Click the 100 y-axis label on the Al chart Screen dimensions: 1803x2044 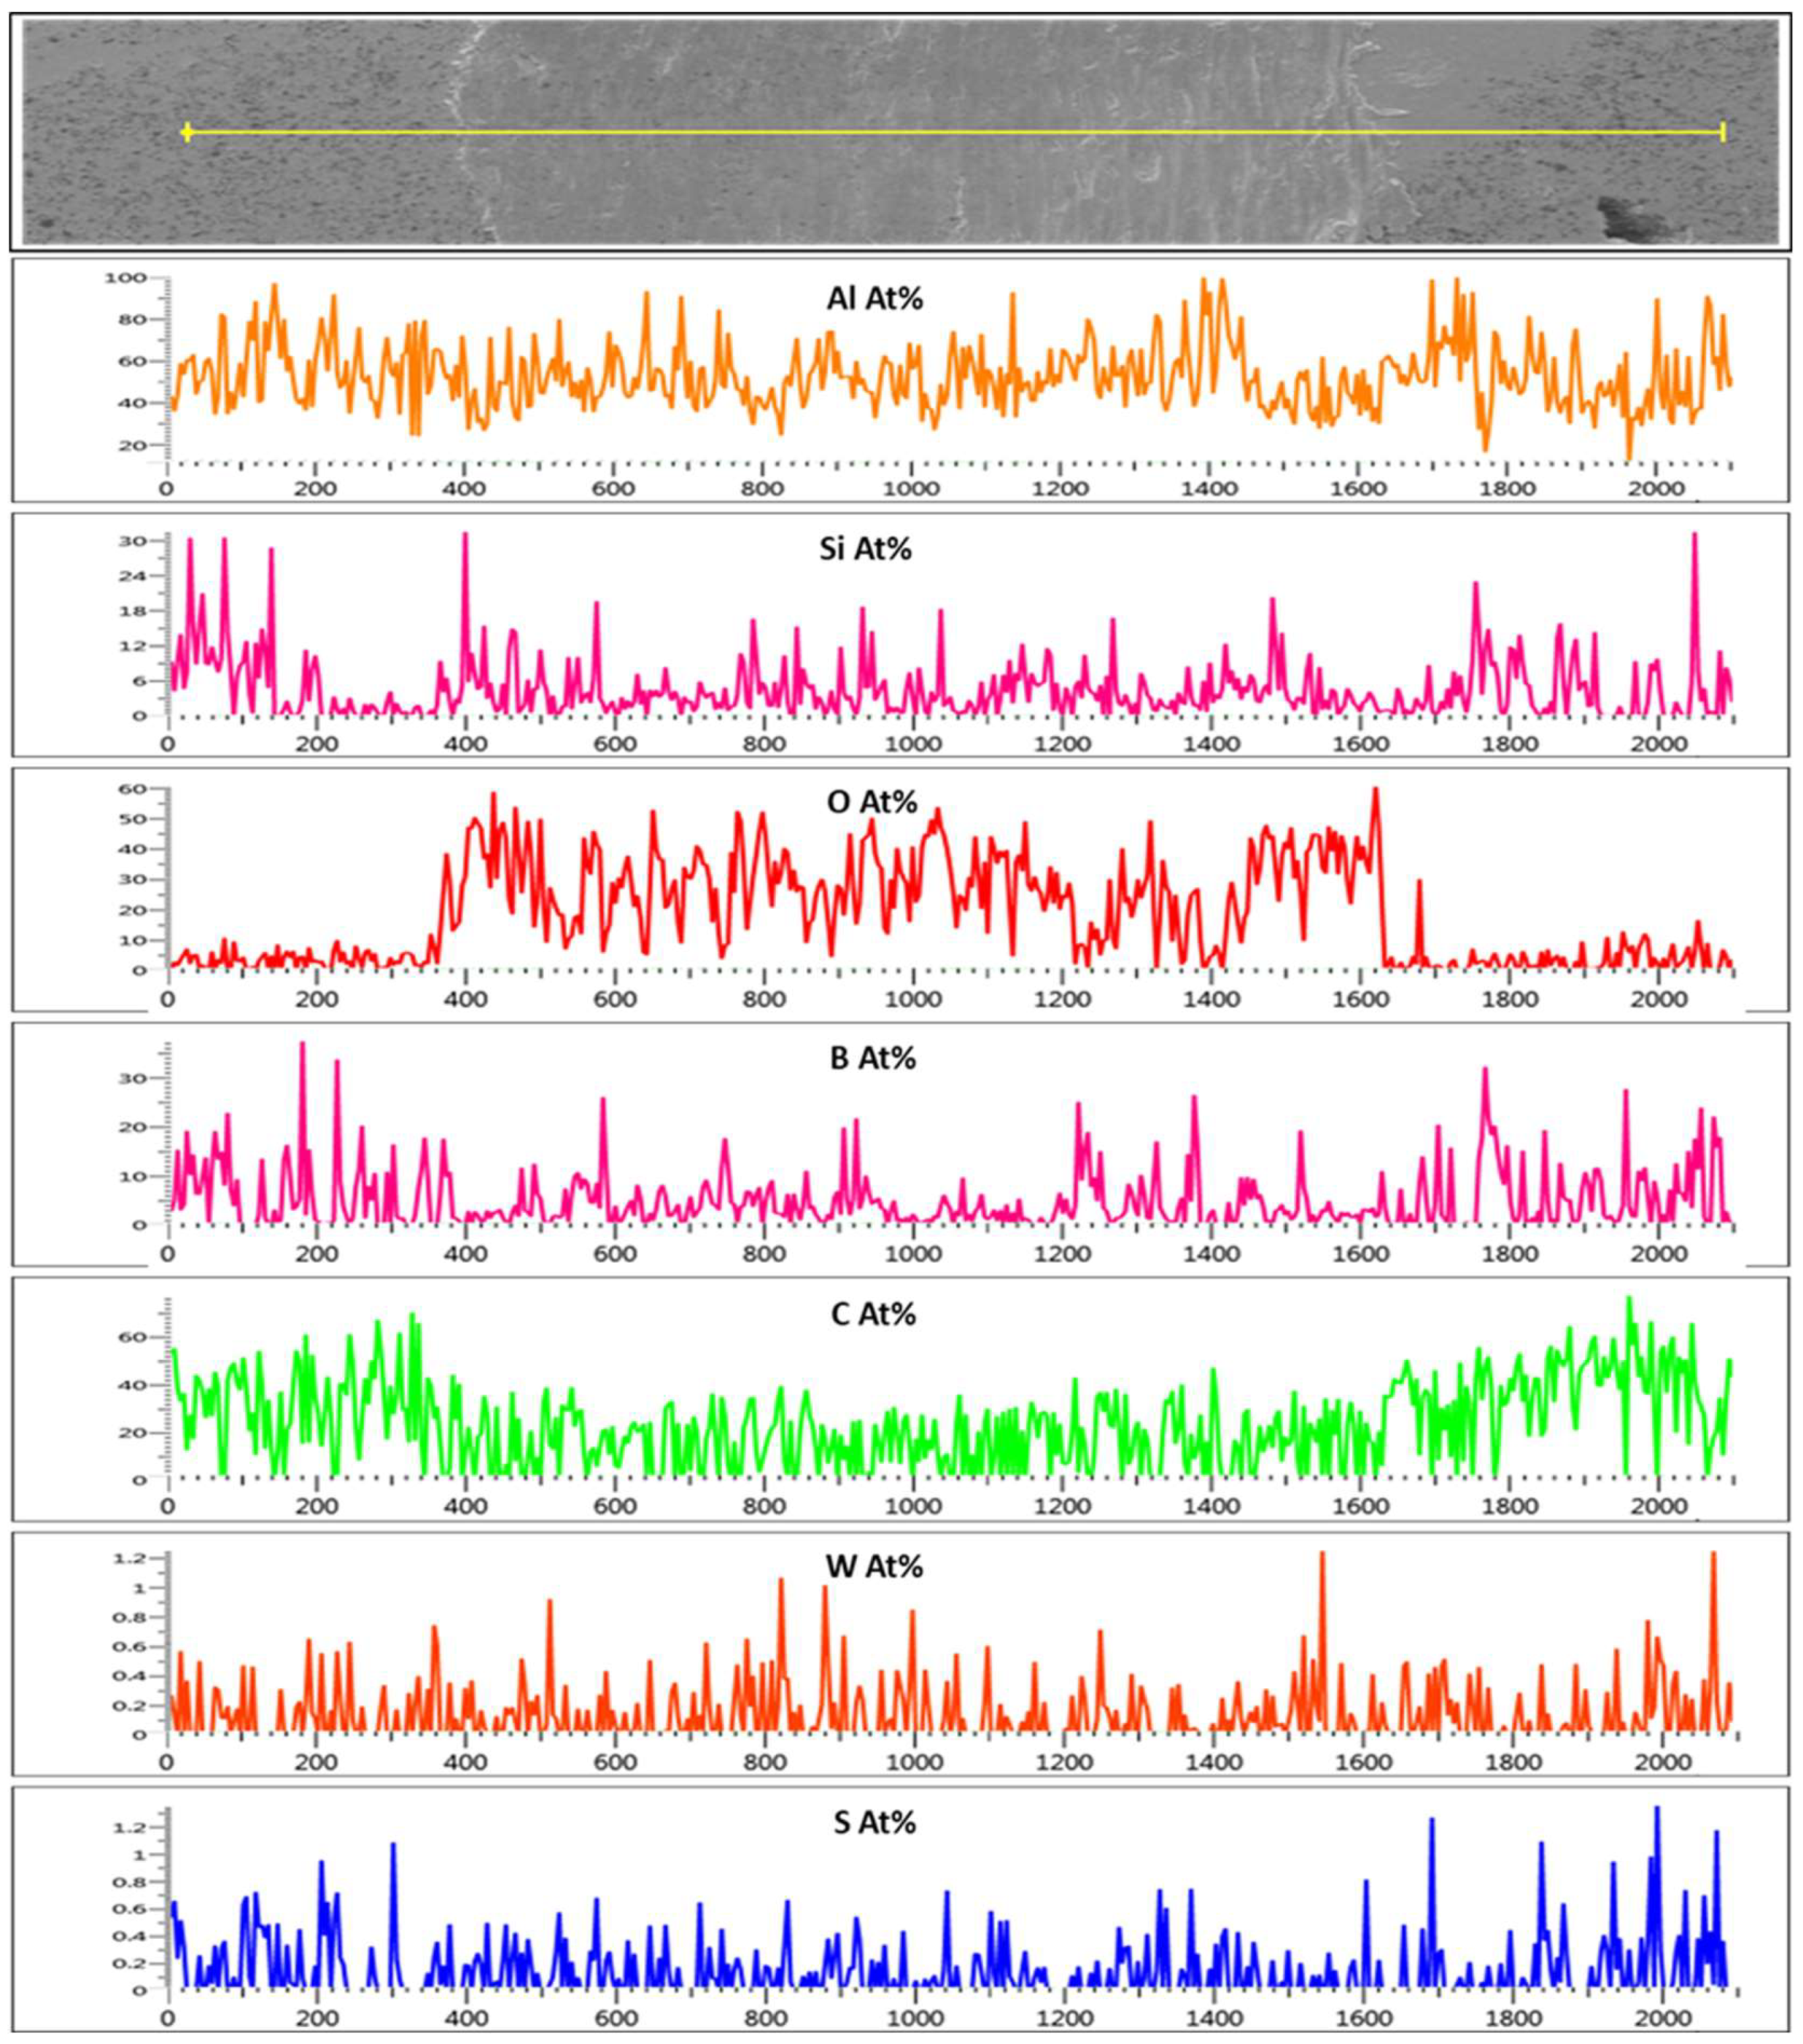125,277
